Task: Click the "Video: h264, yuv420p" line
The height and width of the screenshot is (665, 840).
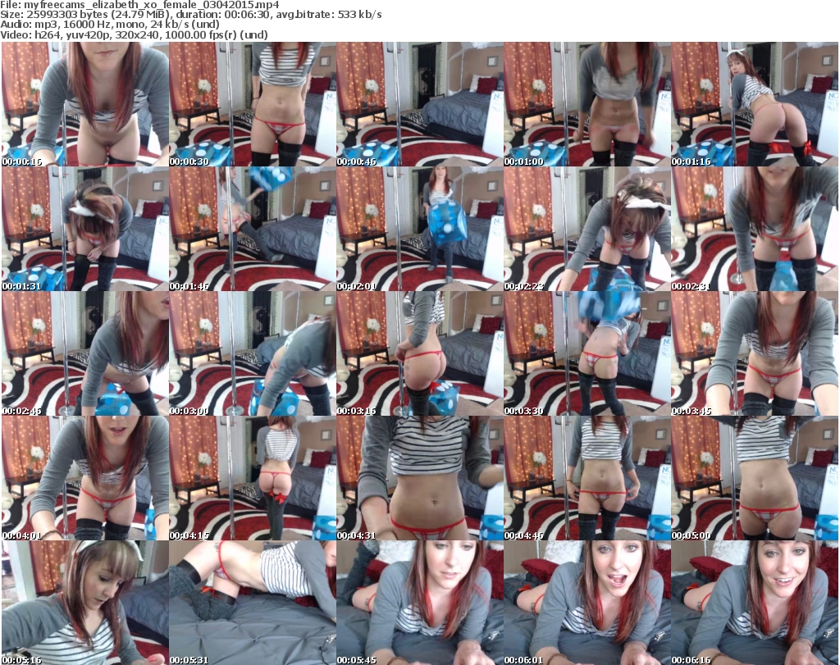Action: coord(134,34)
